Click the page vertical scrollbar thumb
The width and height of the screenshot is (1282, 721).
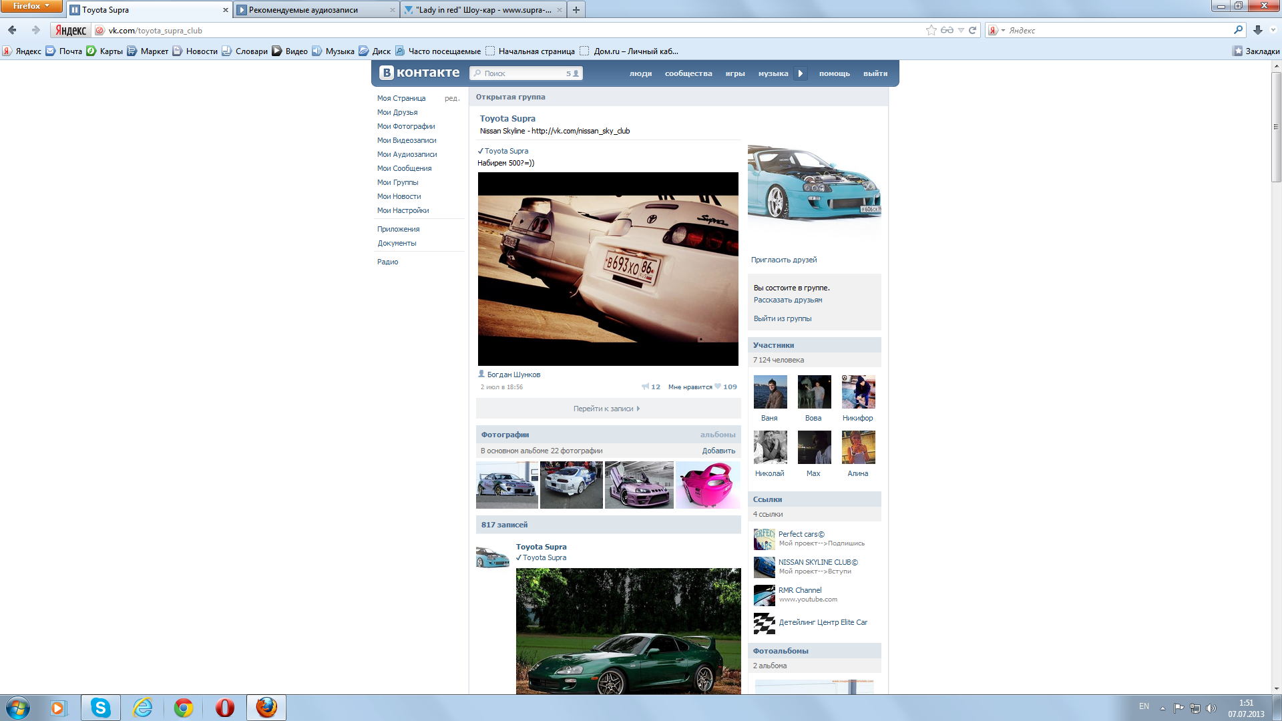coord(1276,127)
